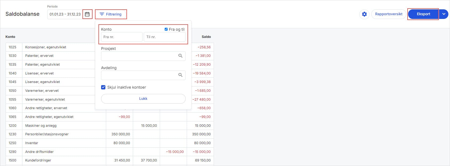Open the Prosjekt selection field
This screenshot has width=450, height=166.
tap(139, 56)
